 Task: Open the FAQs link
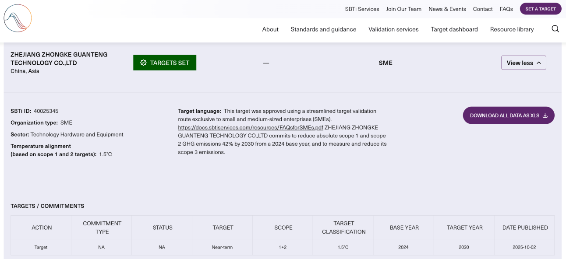506,9
